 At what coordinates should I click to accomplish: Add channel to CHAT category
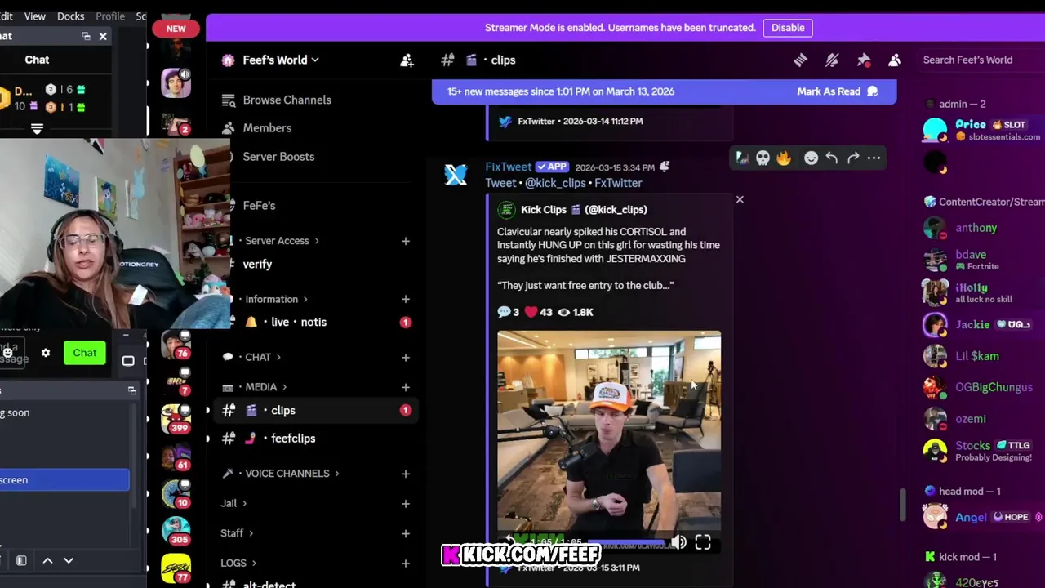pyautogui.click(x=405, y=357)
